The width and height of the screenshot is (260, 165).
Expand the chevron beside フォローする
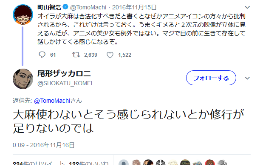pyautogui.click(x=247, y=78)
